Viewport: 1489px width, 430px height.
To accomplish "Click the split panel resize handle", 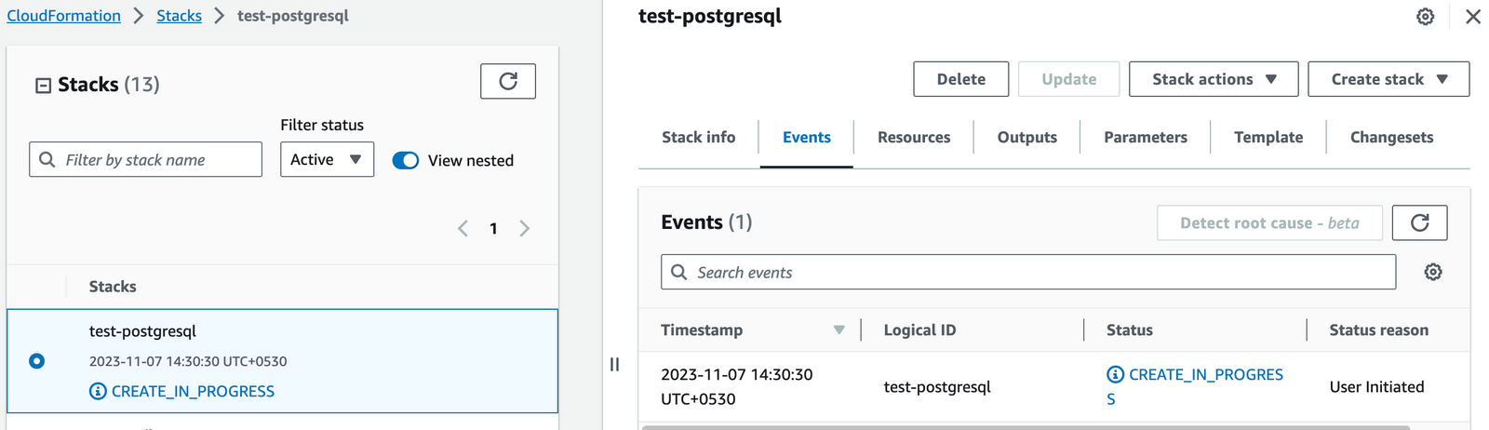I will (614, 364).
